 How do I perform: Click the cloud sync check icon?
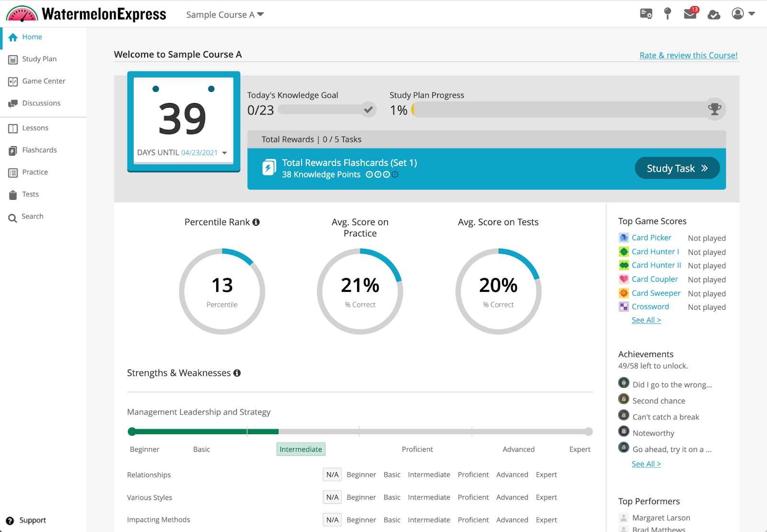click(714, 14)
